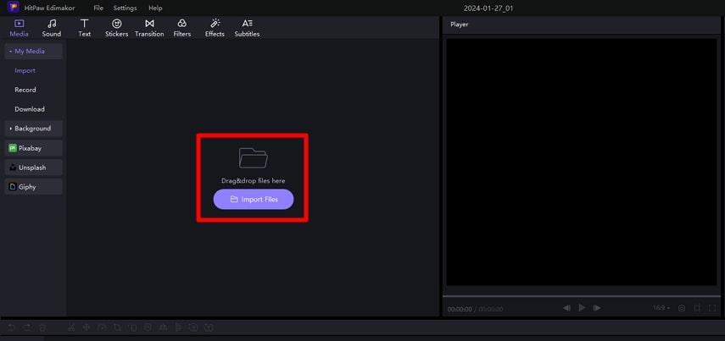Take a snapshot of the preview

(682, 308)
